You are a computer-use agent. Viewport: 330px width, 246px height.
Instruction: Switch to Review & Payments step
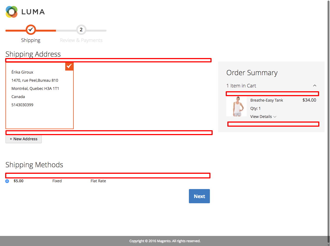pos(81,40)
